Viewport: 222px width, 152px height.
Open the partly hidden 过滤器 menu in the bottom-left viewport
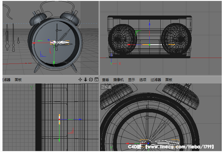click(7, 80)
